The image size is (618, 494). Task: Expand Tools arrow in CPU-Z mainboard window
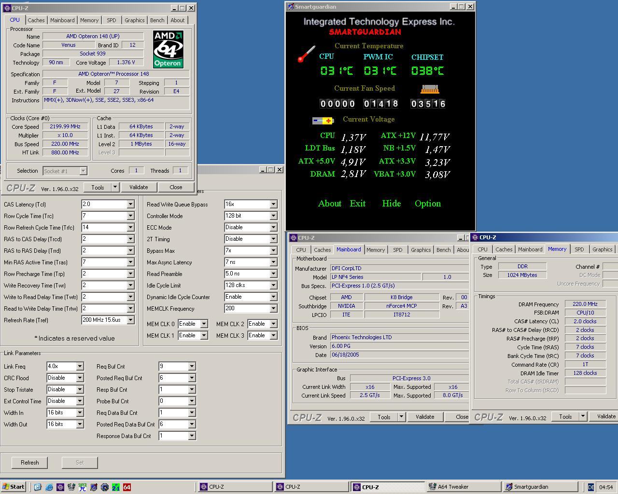point(401,417)
